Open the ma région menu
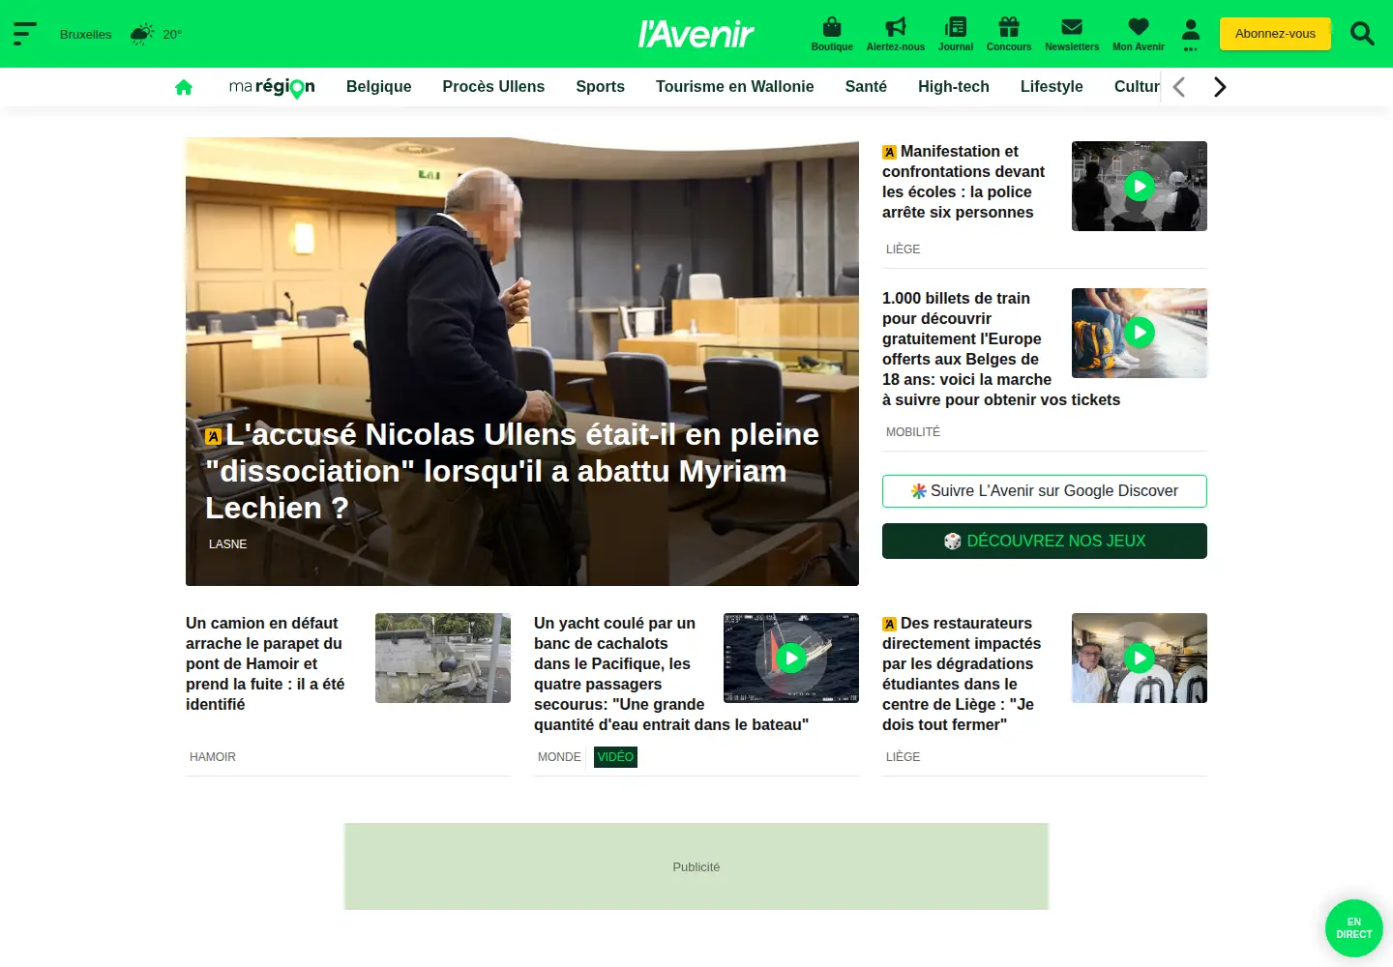Image resolution: width=1393 pixels, height=967 pixels. 272,87
